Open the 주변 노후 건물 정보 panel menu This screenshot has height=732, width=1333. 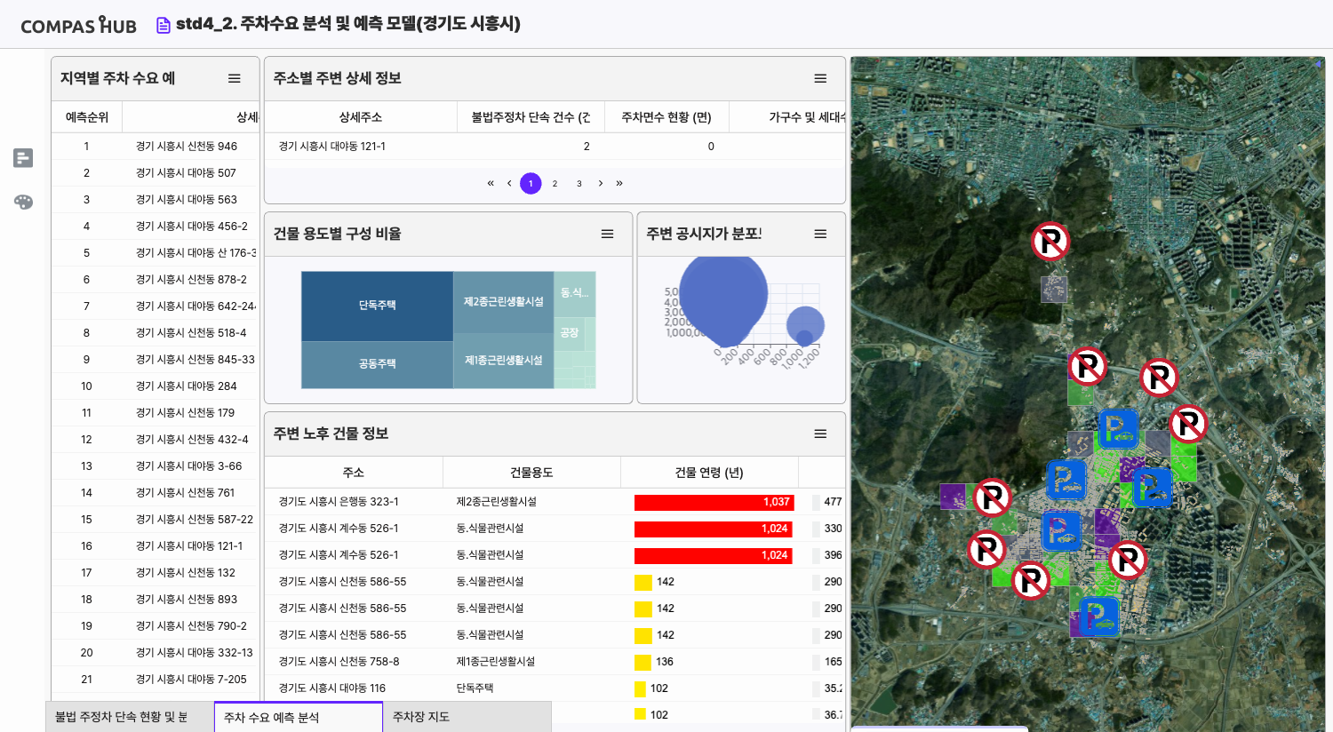point(820,434)
